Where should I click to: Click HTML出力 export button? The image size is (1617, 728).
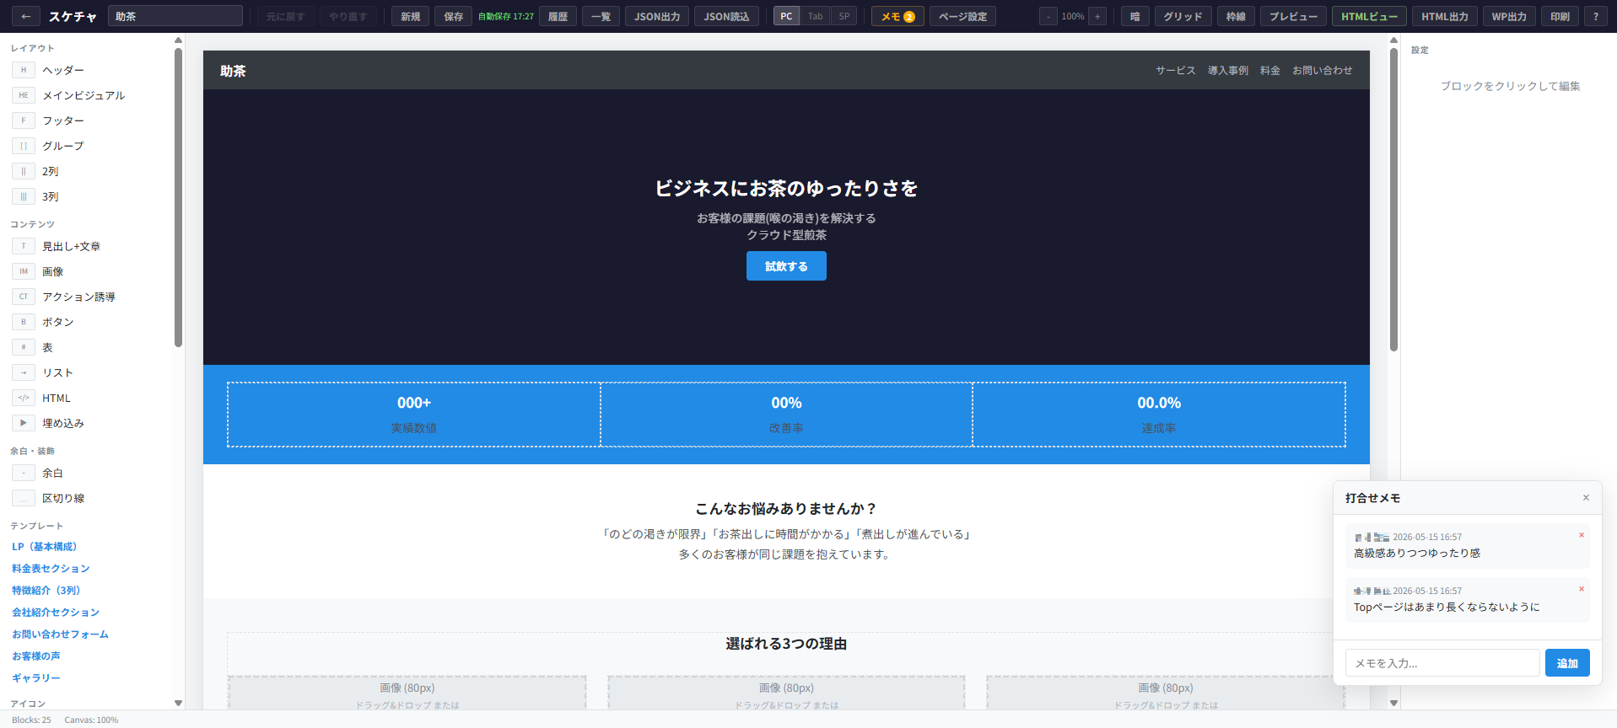tap(1444, 16)
